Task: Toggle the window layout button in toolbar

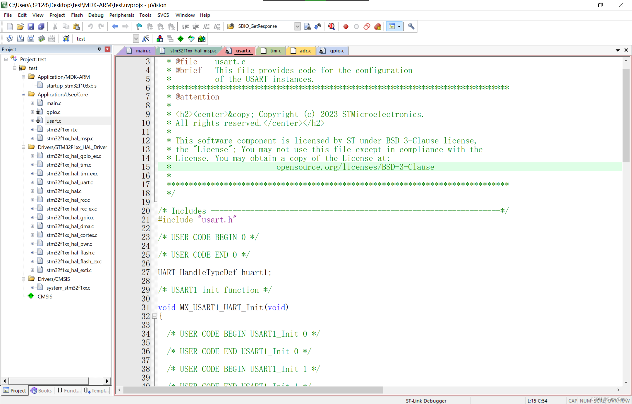Action: click(x=392, y=26)
